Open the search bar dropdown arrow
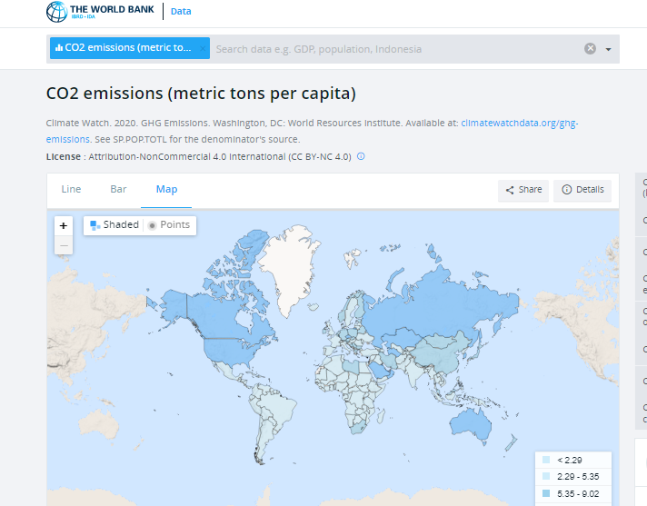 point(608,49)
